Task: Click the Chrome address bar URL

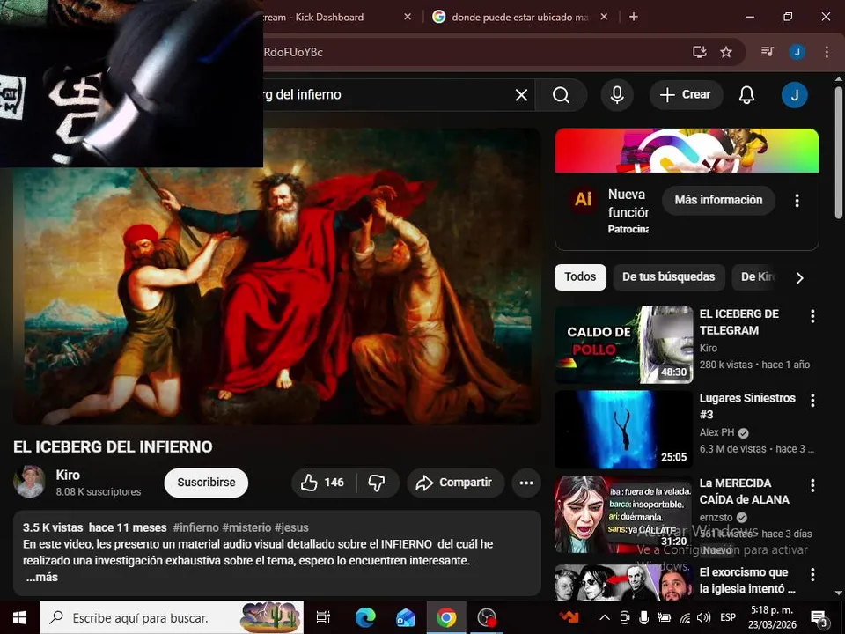Action: coord(294,52)
